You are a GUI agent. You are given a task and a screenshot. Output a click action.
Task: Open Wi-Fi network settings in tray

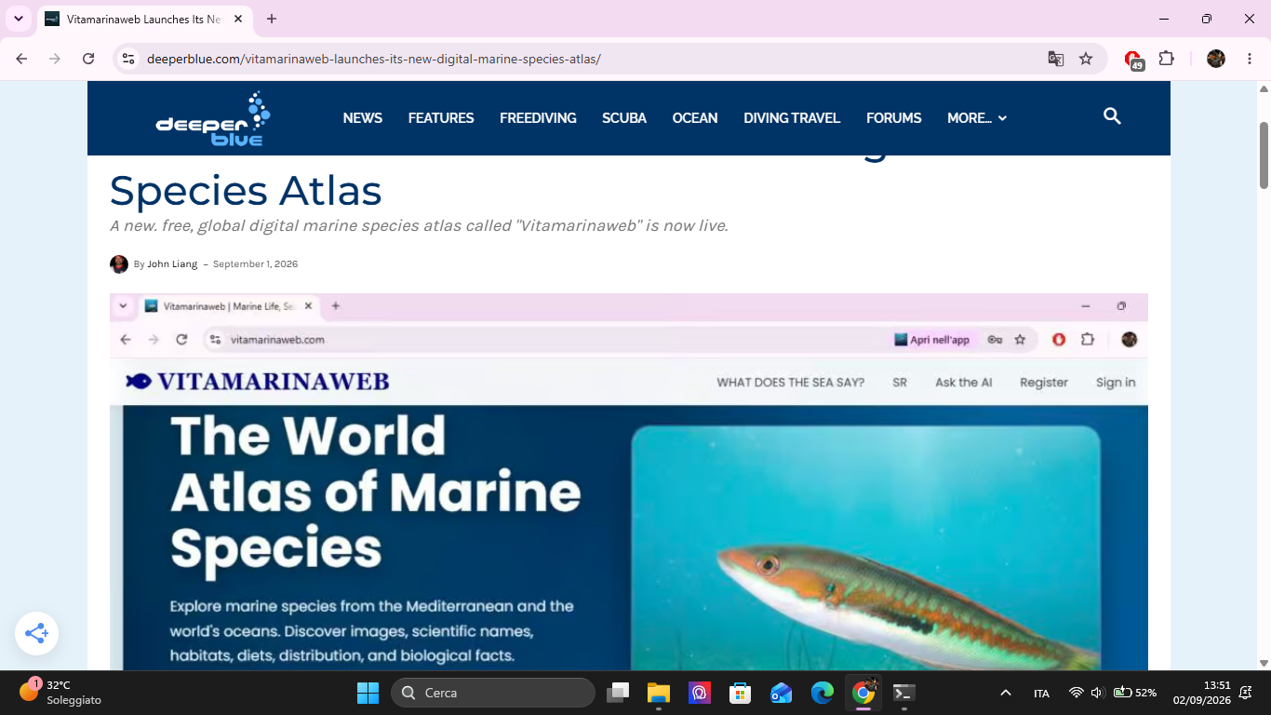tap(1077, 693)
